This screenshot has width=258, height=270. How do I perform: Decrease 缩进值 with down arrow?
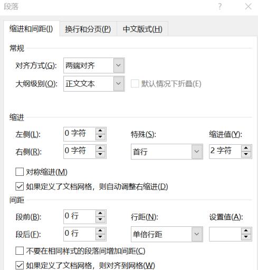pos(246,155)
